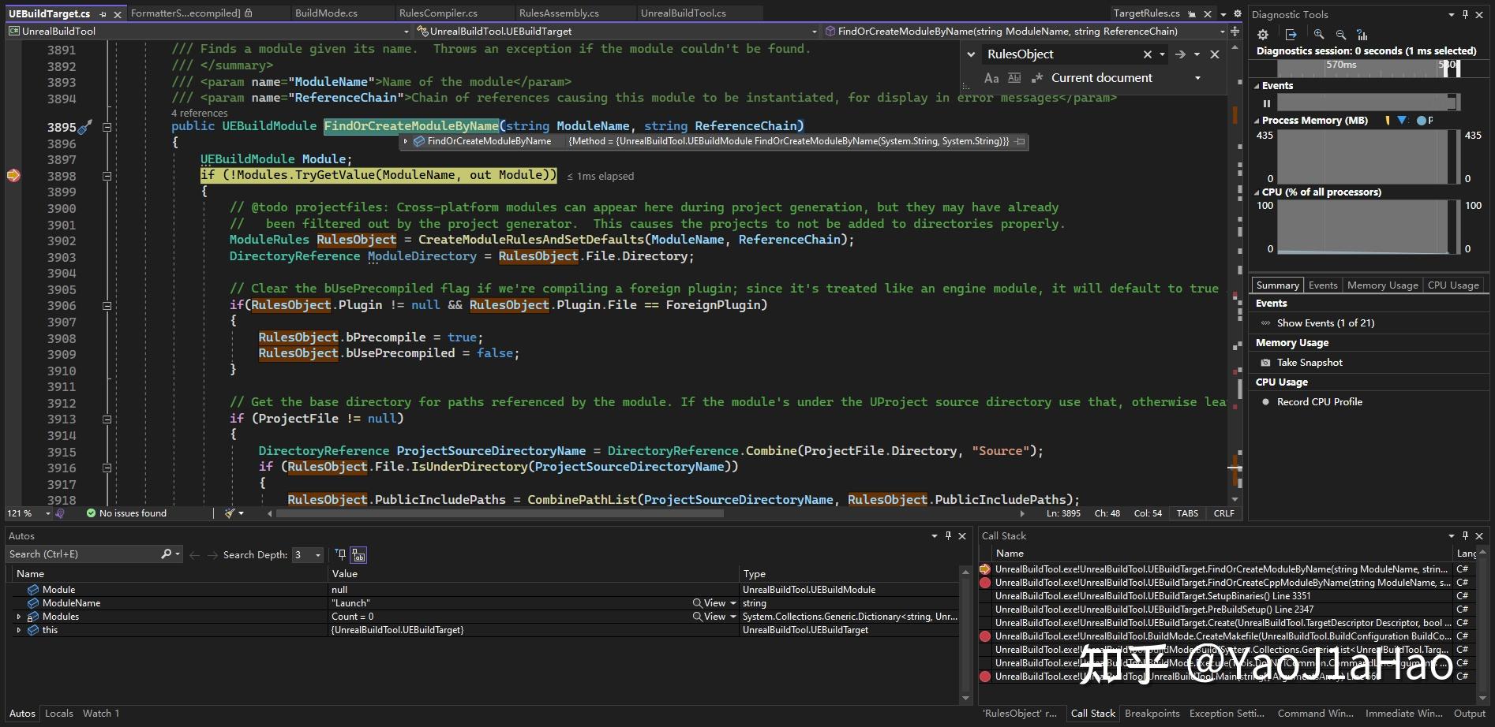Image resolution: width=1495 pixels, height=727 pixels.
Task: Enable regular expressions in find
Action: (1037, 77)
